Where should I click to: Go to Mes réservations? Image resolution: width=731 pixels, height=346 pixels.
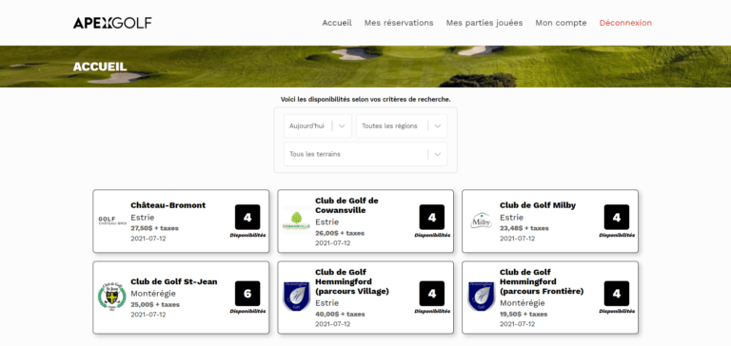399,23
